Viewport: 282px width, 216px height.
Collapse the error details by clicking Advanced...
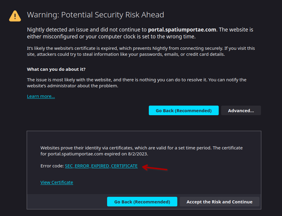point(241,110)
